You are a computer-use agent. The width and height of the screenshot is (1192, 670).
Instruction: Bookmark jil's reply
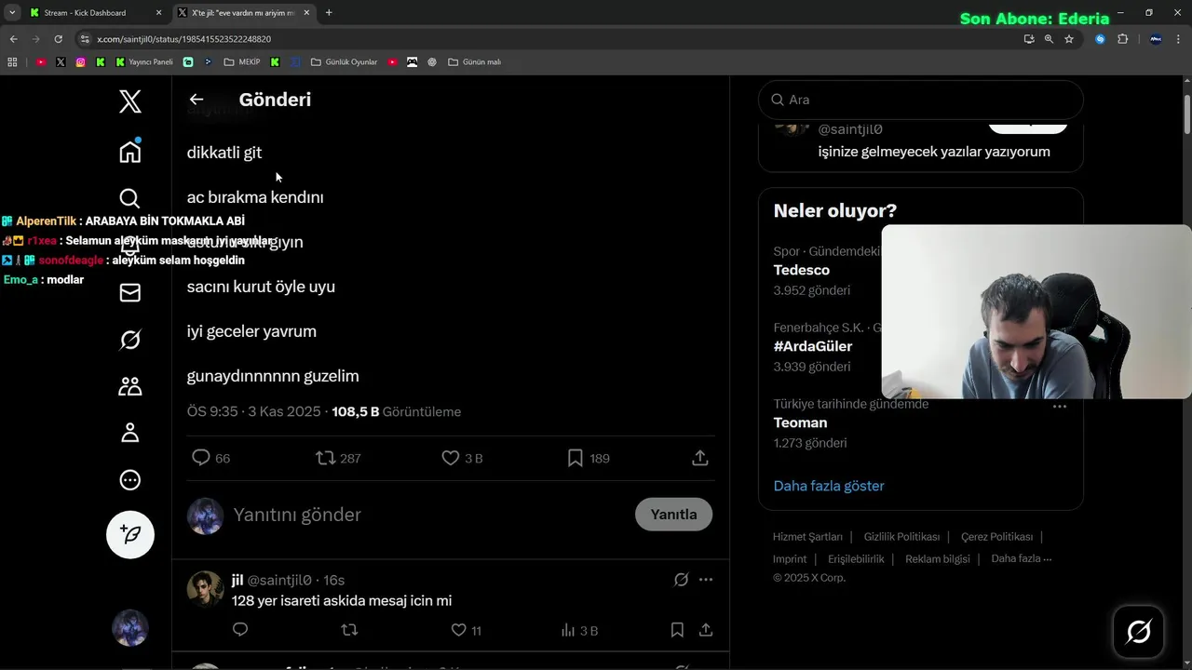(677, 630)
